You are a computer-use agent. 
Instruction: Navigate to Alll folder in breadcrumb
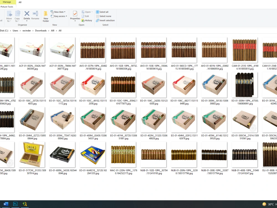pos(53,31)
